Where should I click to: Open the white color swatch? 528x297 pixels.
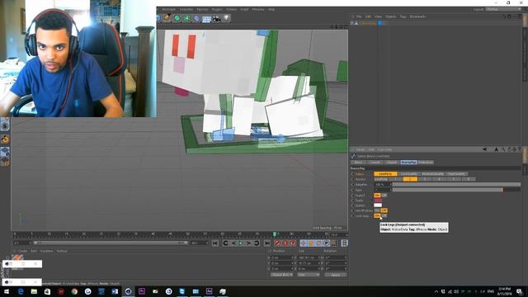(378, 205)
